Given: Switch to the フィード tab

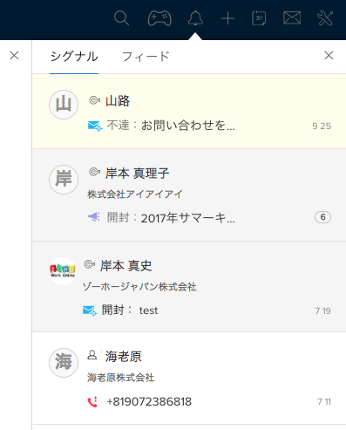Looking at the screenshot, I should point(146,57).
